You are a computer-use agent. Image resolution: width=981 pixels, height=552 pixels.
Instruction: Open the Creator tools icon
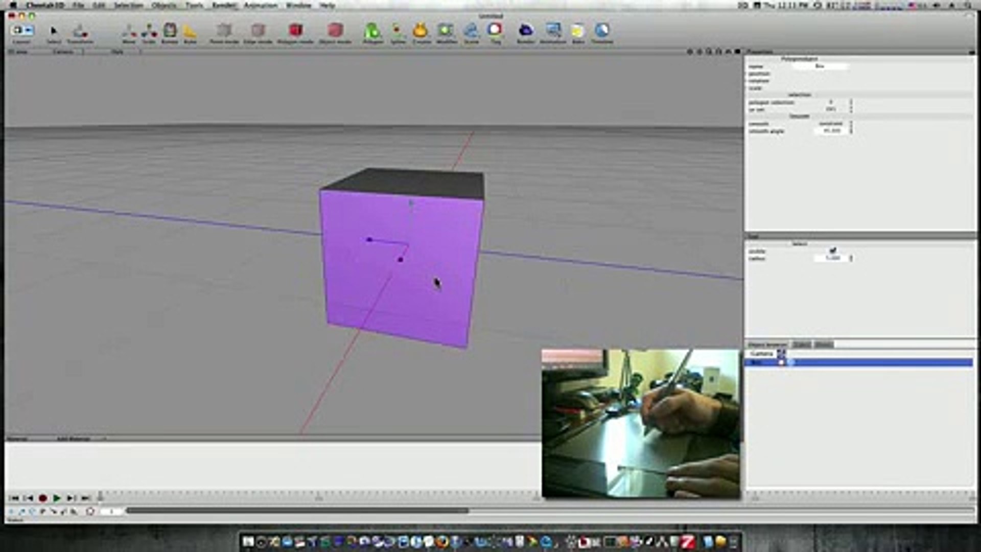421,31
